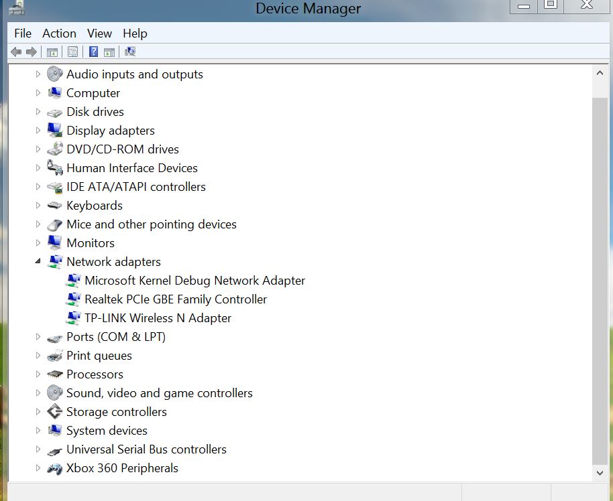Click the Xbox 360 Peripherals gamepad icon

55,468
